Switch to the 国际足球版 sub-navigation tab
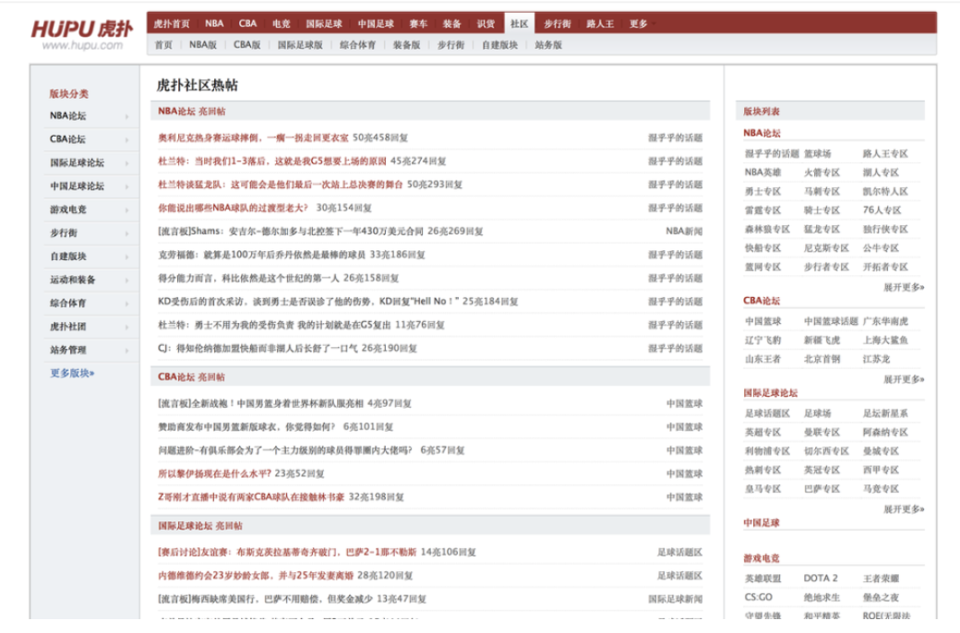960x633 pixels. pyautogui.click(x=300, y=44)
